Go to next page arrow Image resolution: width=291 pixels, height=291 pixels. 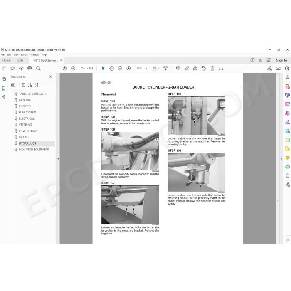tap(73, 68)
